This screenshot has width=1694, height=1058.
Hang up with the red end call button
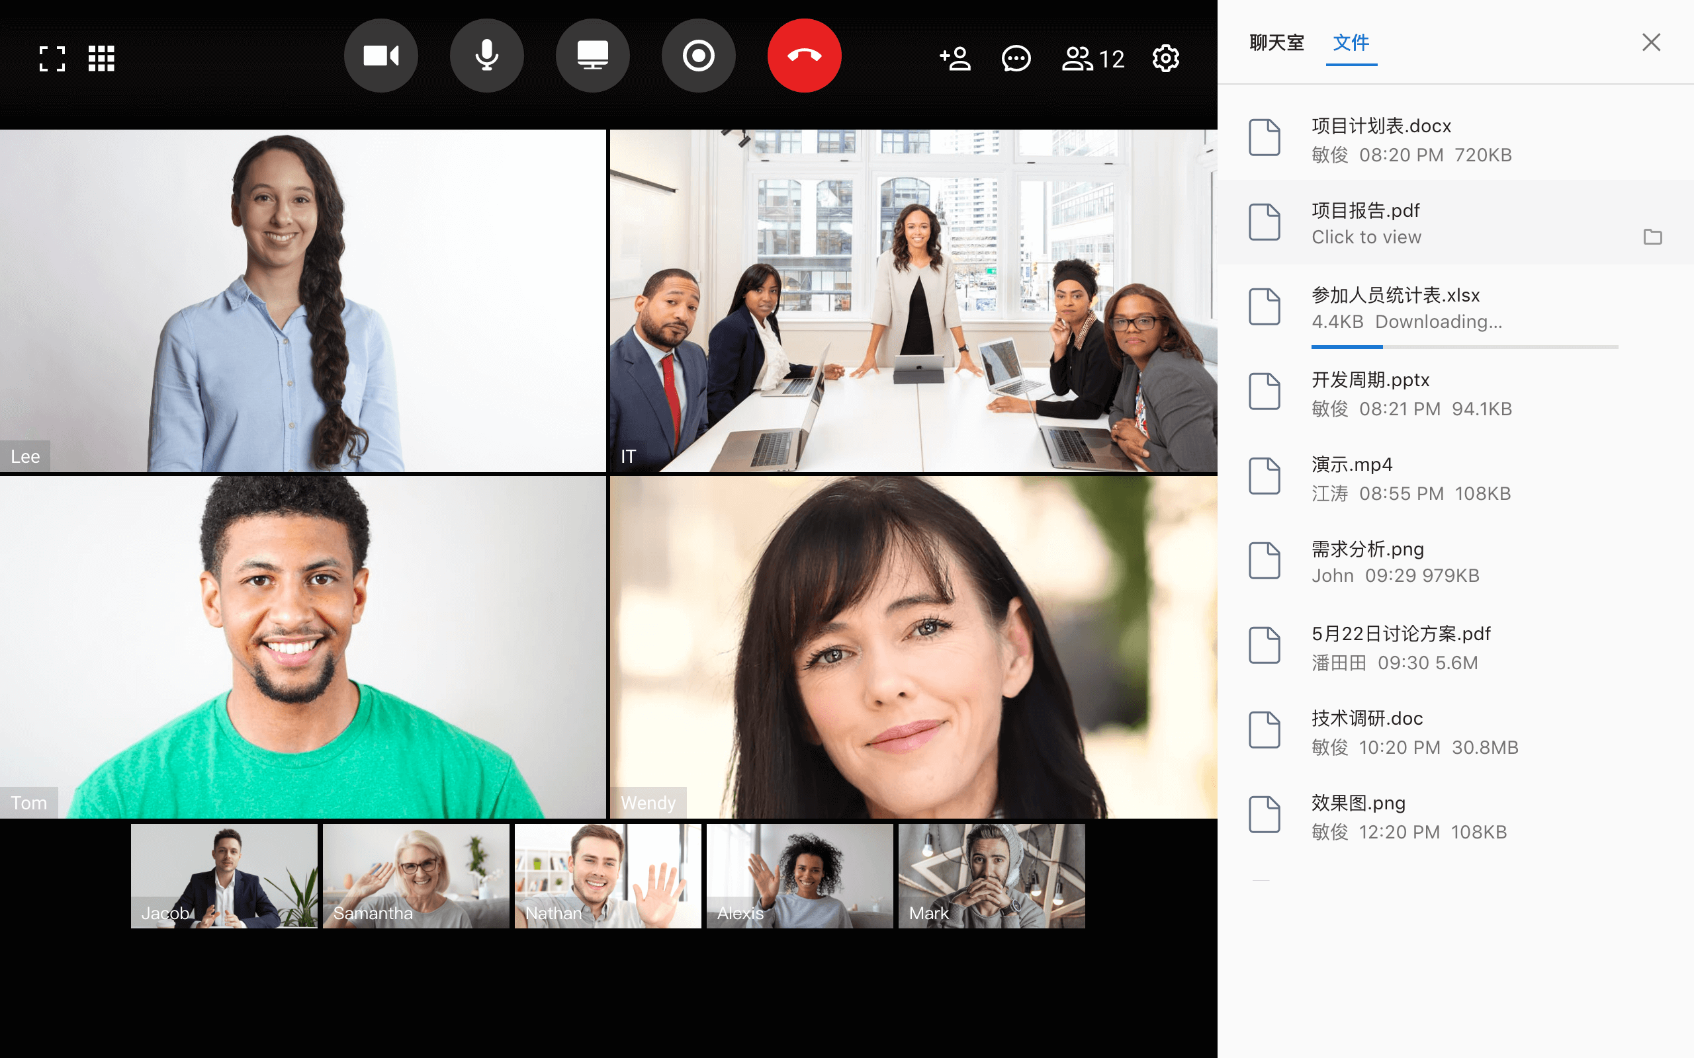point(803,56)
